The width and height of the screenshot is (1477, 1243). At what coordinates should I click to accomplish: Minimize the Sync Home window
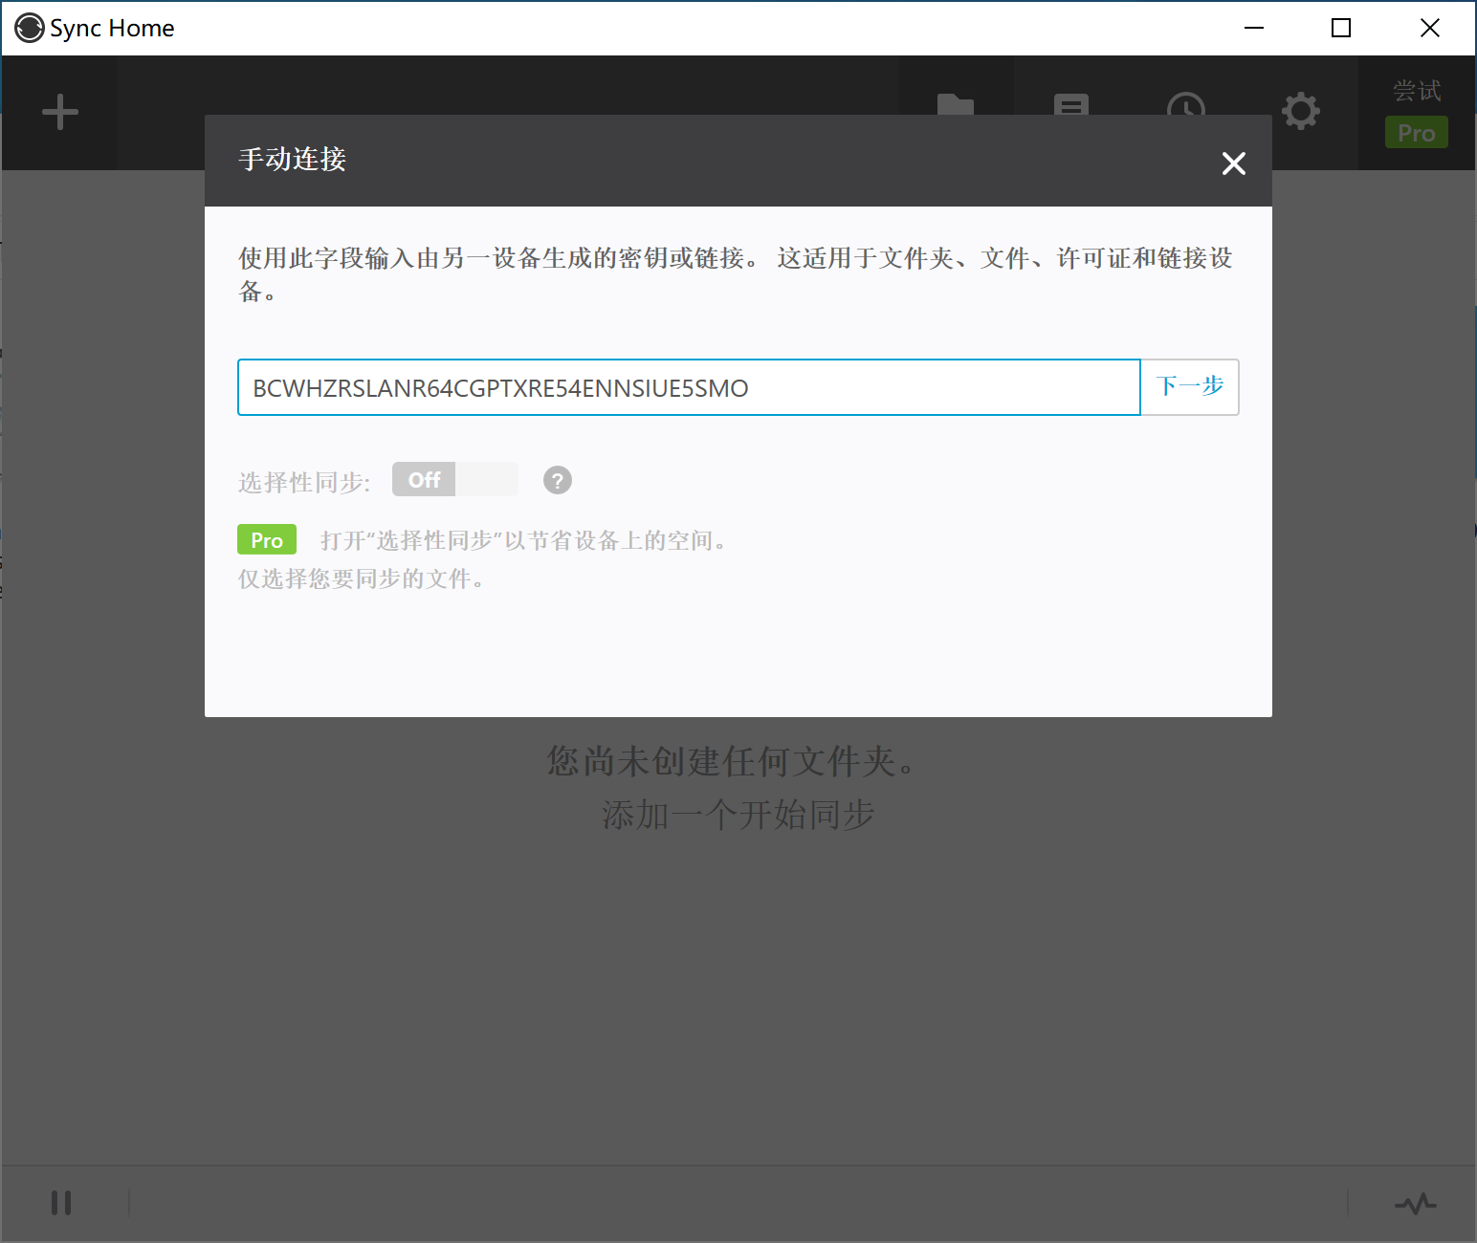[1254, 28]
